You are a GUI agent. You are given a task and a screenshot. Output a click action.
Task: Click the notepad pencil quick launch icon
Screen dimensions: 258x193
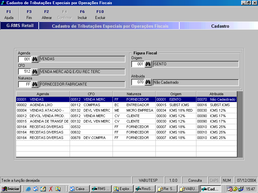pos(43,189)
